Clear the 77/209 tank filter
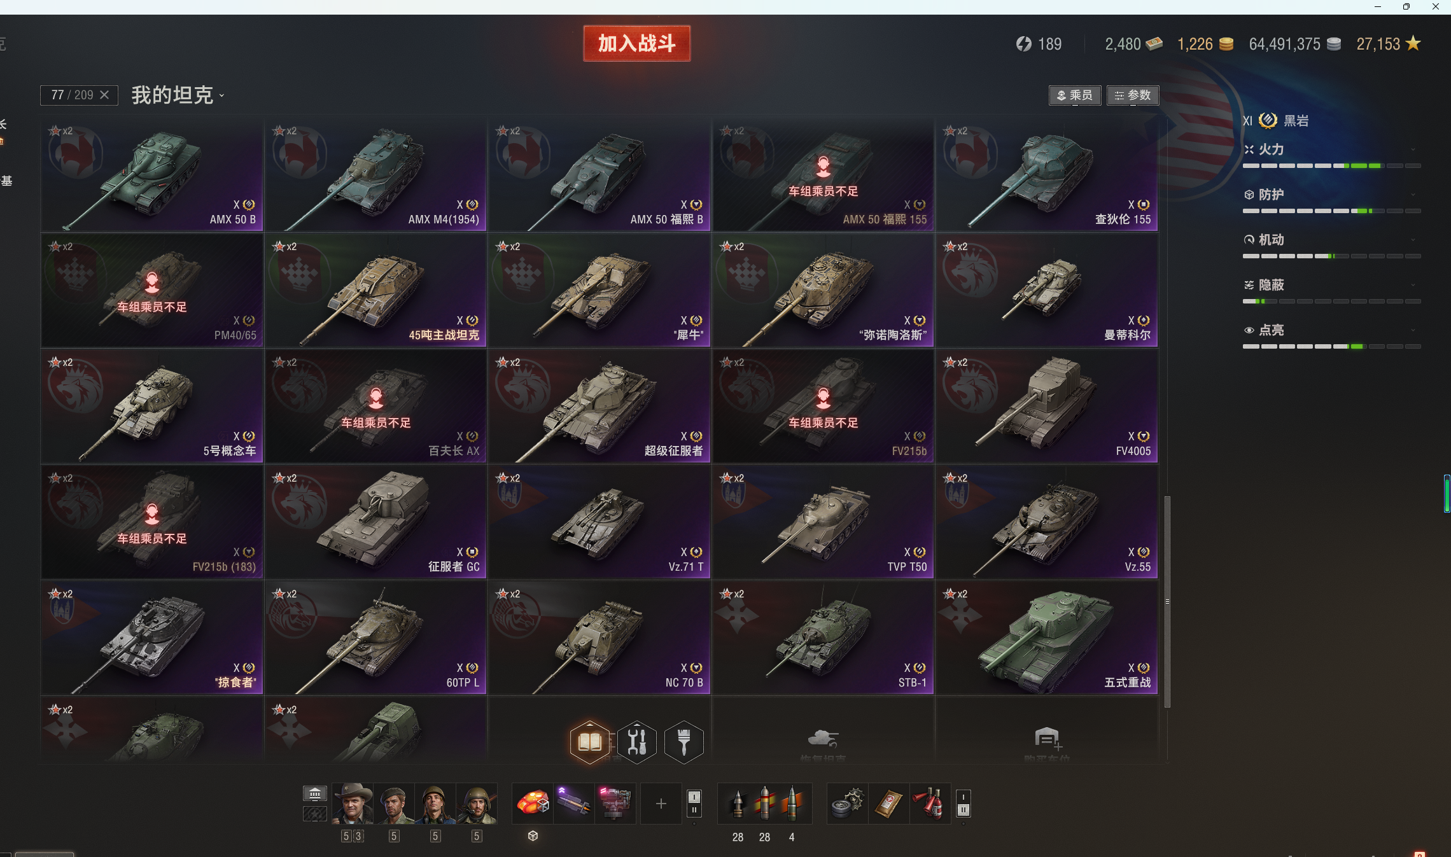Viewport: 1451px width, 857px height. click(105, 95)
